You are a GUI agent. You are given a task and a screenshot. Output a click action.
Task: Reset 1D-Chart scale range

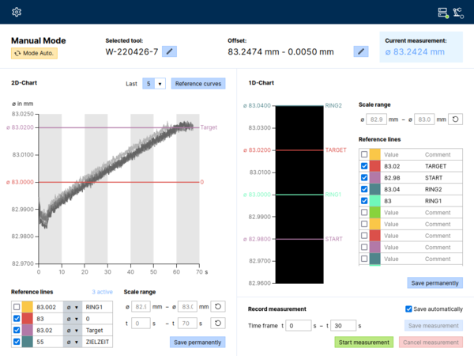(455, 119)
